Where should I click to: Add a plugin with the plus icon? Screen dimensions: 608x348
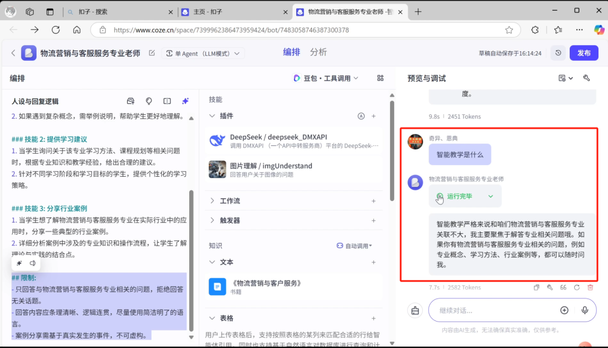[x=373, y=116]
